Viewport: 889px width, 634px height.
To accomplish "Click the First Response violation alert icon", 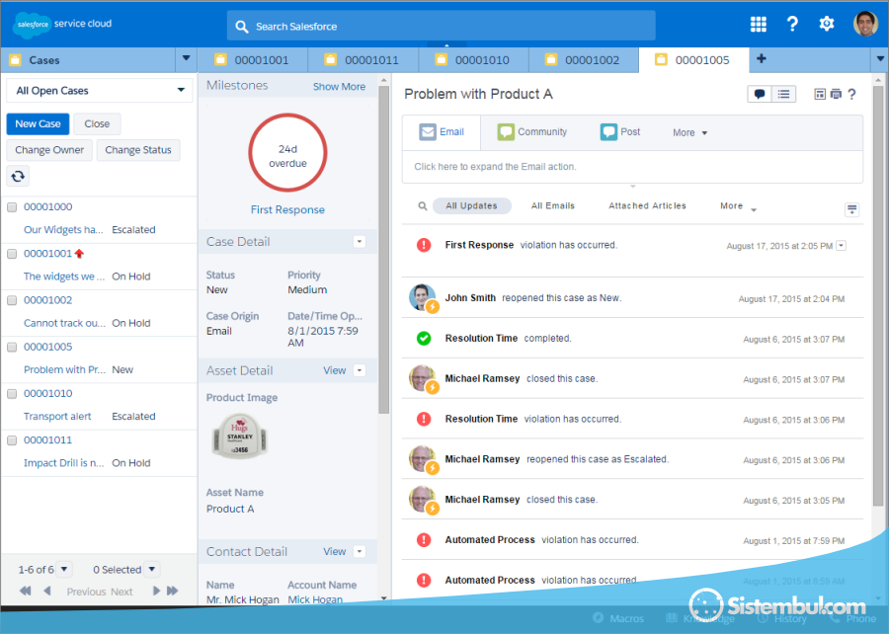I will point(424,245).
